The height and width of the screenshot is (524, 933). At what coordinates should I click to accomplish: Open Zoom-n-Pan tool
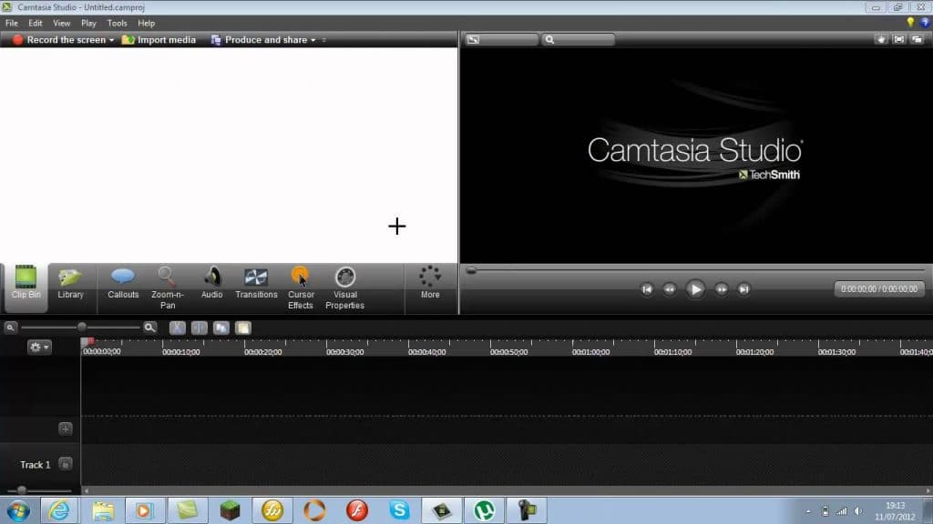click(168, 288)
